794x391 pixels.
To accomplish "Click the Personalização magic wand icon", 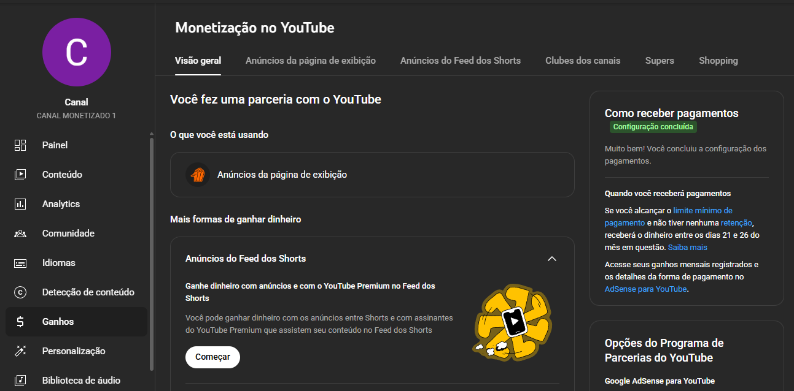I will click(x=20, y=351).
